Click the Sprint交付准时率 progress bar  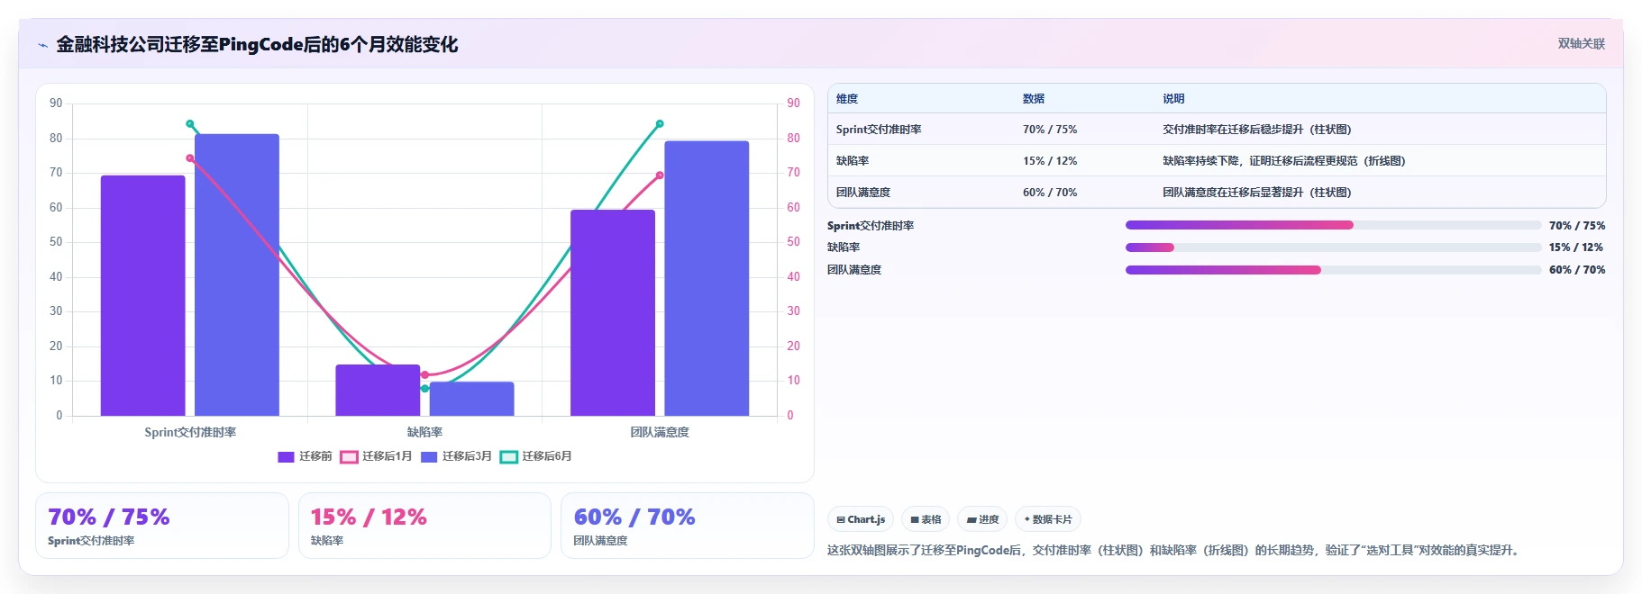[1333, 225]
